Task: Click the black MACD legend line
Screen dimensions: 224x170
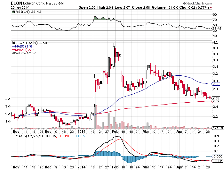Action: pyautogui.click(x=13, y=136)
